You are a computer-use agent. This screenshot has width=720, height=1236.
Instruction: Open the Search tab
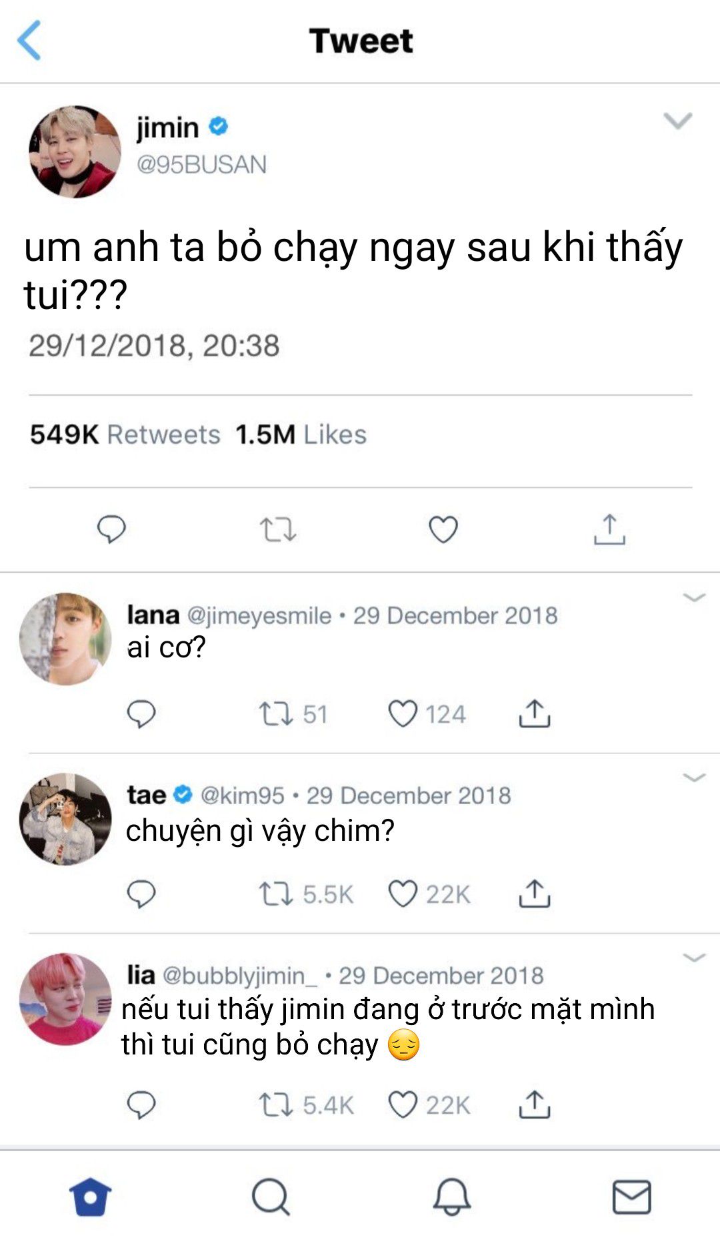[271, 1197]
